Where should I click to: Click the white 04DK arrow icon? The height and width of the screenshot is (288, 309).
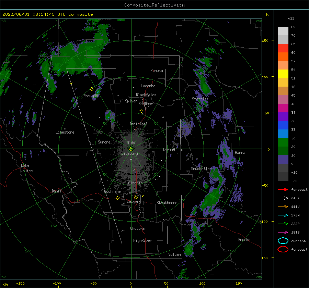click(283, 198)
